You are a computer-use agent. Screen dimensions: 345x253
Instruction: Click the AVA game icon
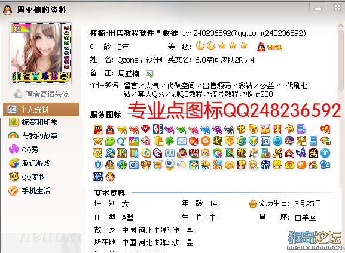click(x=194, y=153)
